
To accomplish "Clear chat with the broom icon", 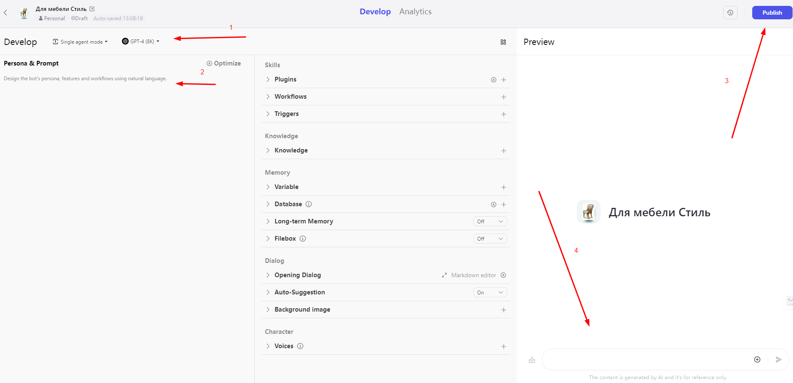I will [x=532, y=360].
